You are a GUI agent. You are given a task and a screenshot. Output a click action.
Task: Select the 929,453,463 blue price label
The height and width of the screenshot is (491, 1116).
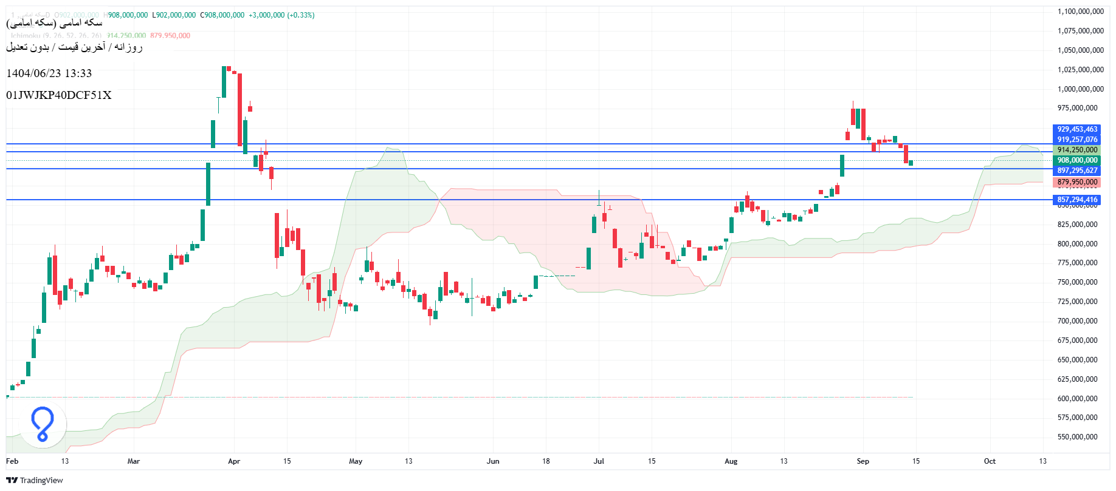[1076, 129]
